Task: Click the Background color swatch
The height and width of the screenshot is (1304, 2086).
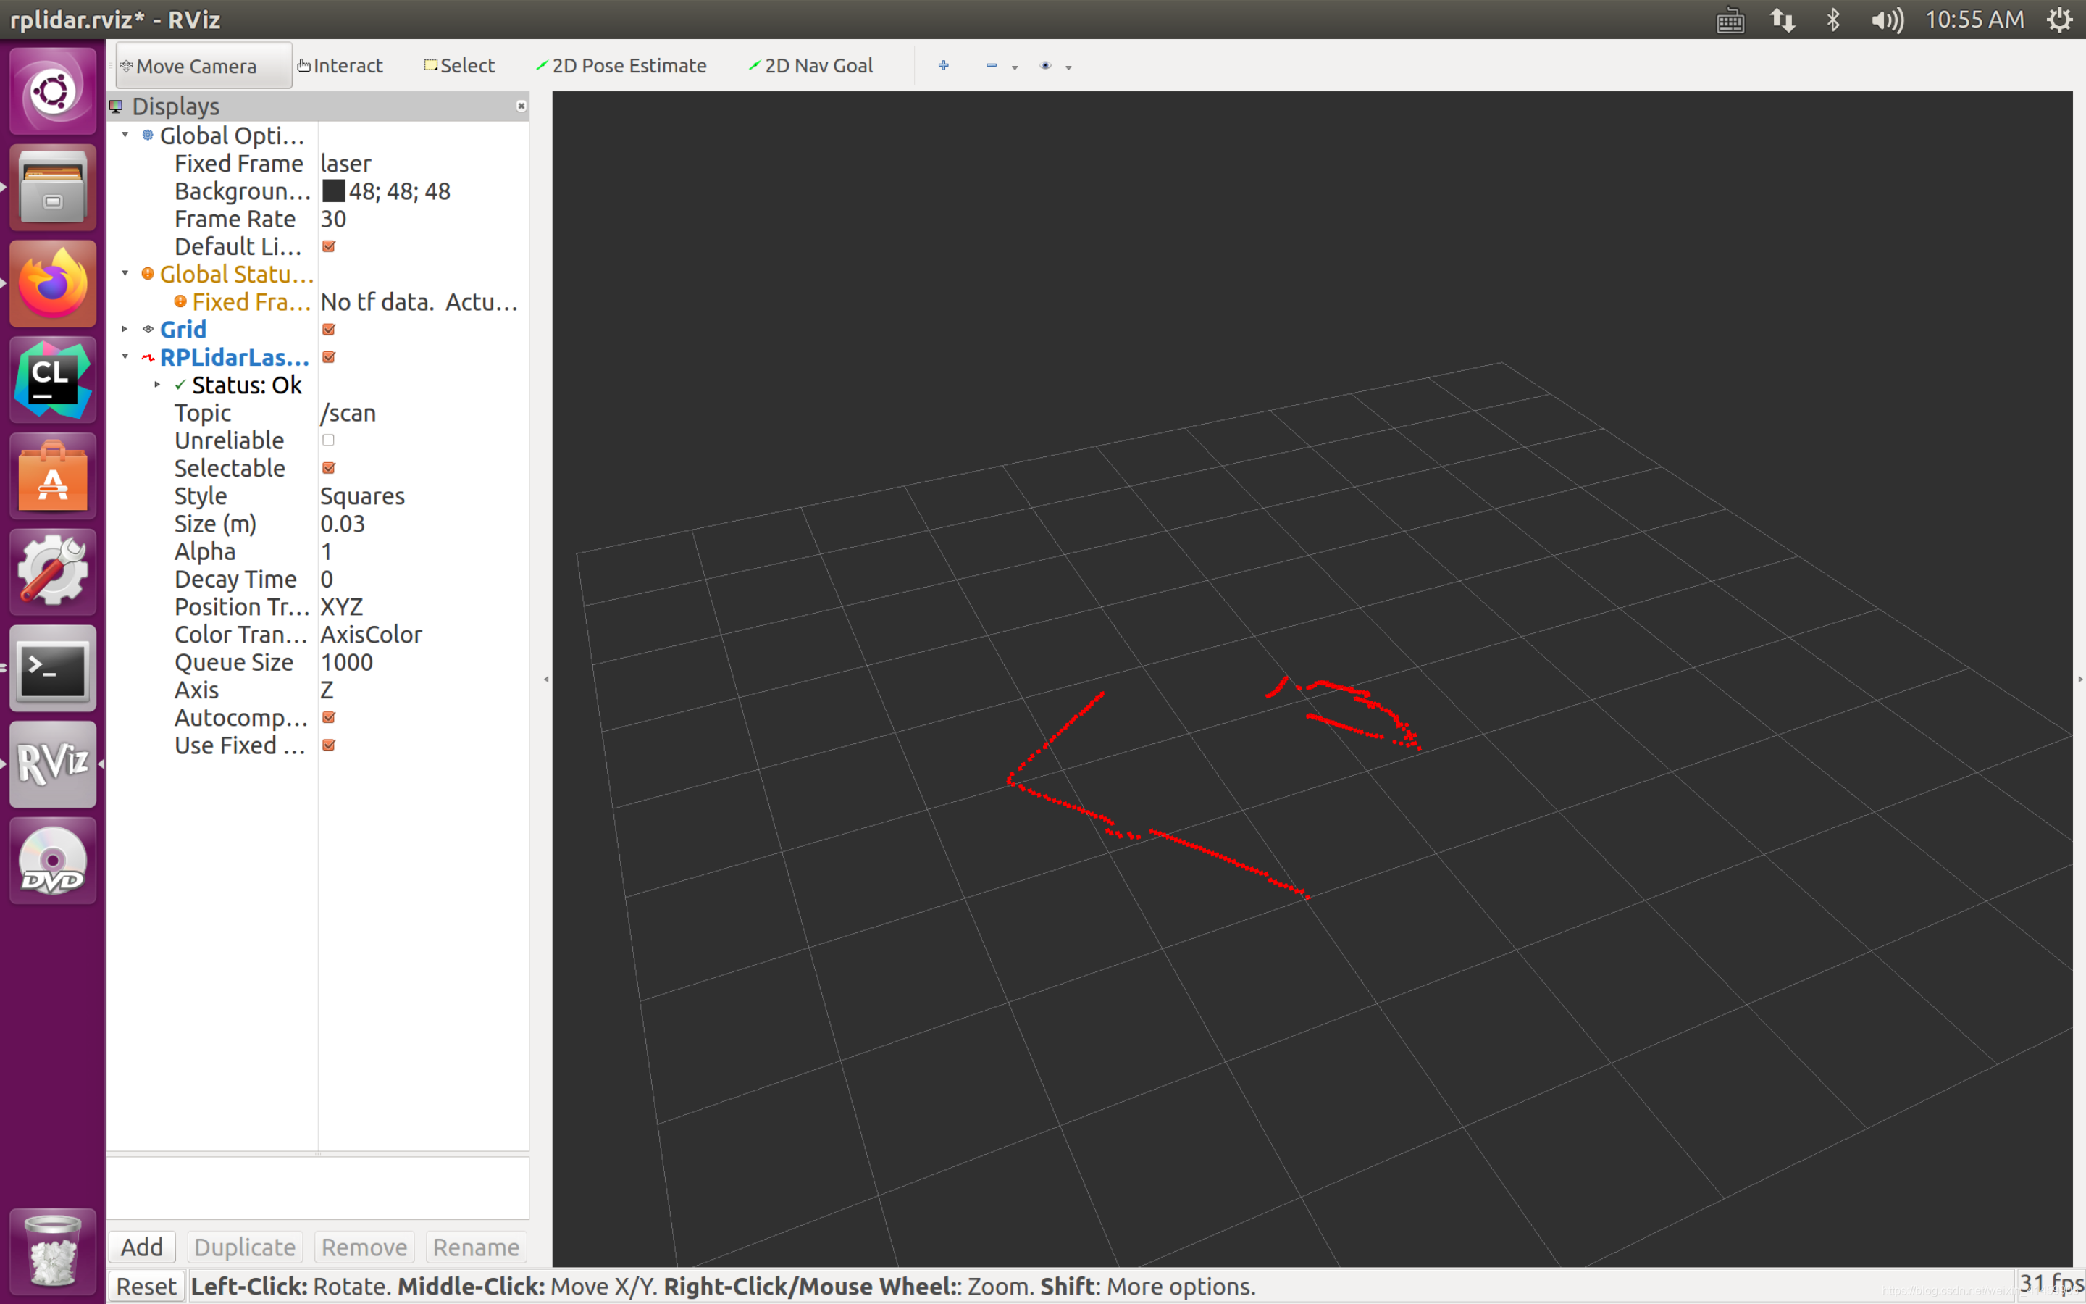Action: pyautogui.click(x=334, y=191)
